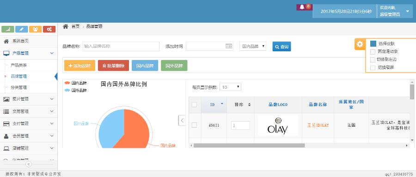This screenshot has height=177, width=416.
Task: Click the 玉兰油OLAY brand name link
Action: click(318, 125)
